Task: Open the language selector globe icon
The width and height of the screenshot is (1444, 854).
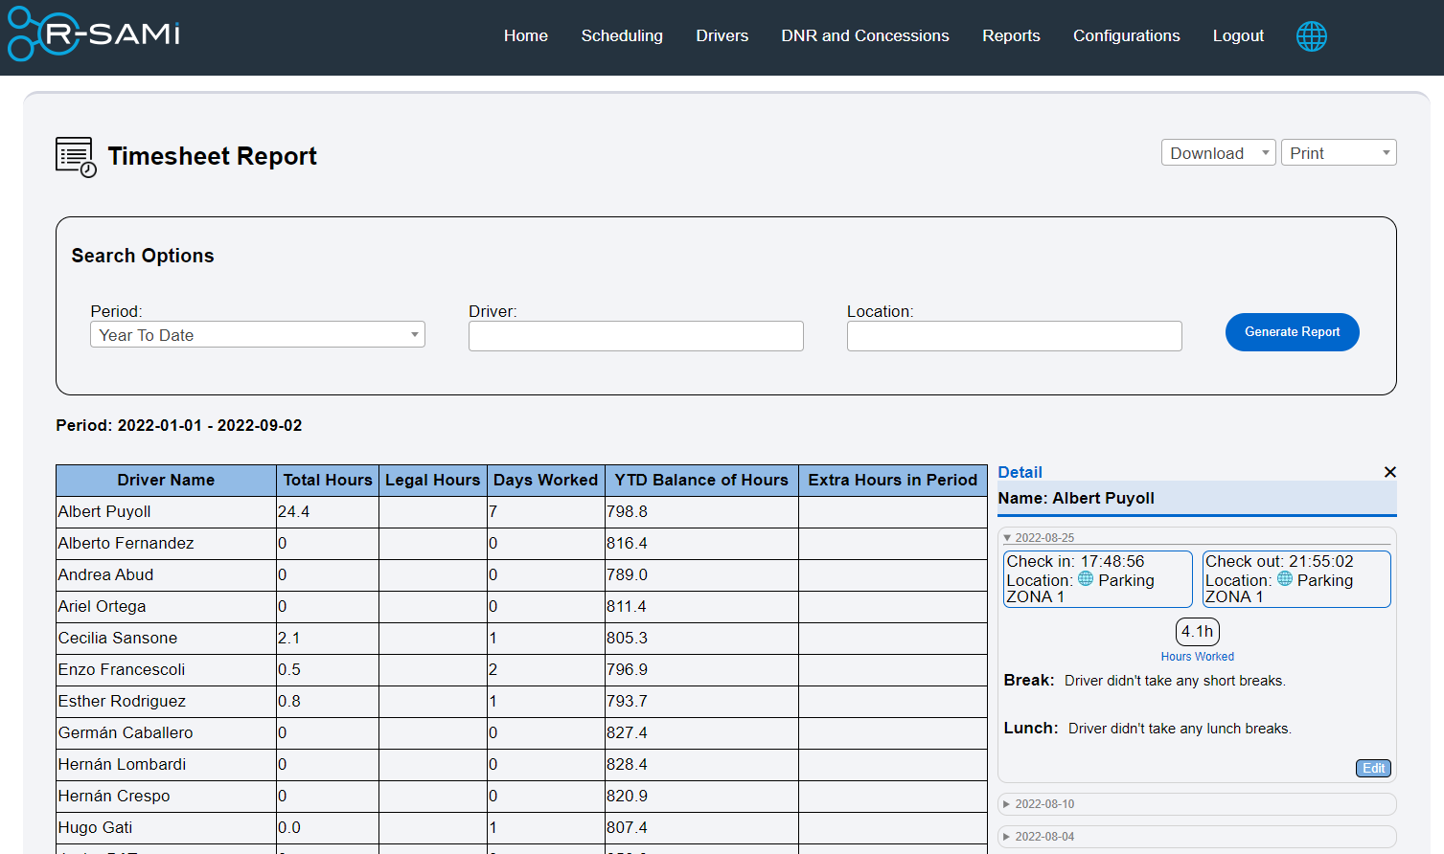Action: tap(1311, 35)
